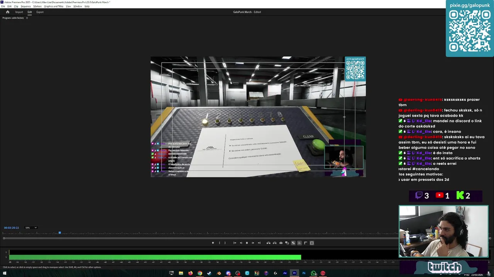This screenshot has height=277, width=494.
Task: Click the Premiere Pro taskbar icon
Action: (294, 274)
